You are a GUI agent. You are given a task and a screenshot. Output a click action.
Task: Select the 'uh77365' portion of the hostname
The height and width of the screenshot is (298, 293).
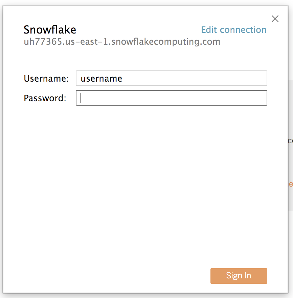coord(39,42)
